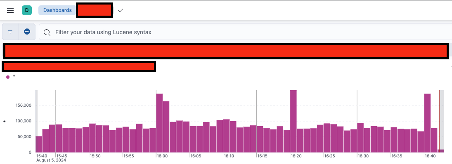
Task: Select the 15:55 time axis label
Action: pyautogui.click(x=128, y=156)
